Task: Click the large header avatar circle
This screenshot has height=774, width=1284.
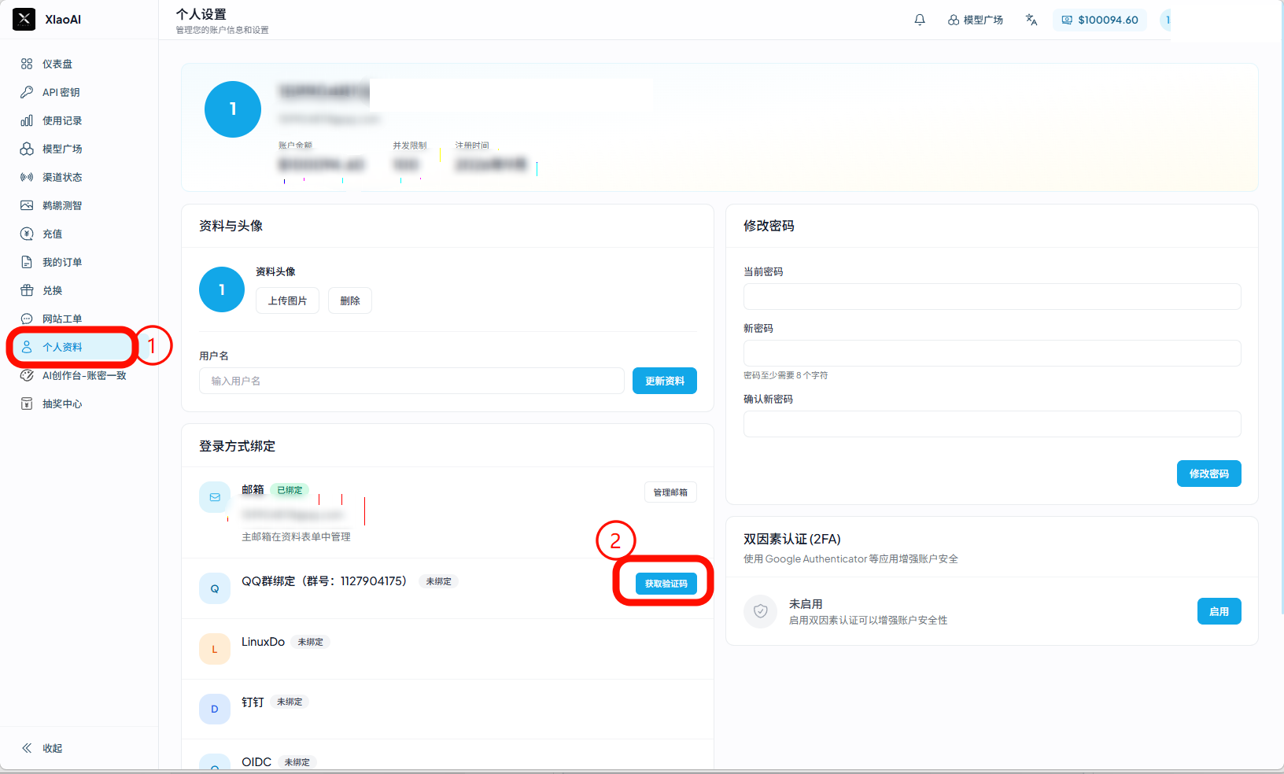Action: (233, 109)
